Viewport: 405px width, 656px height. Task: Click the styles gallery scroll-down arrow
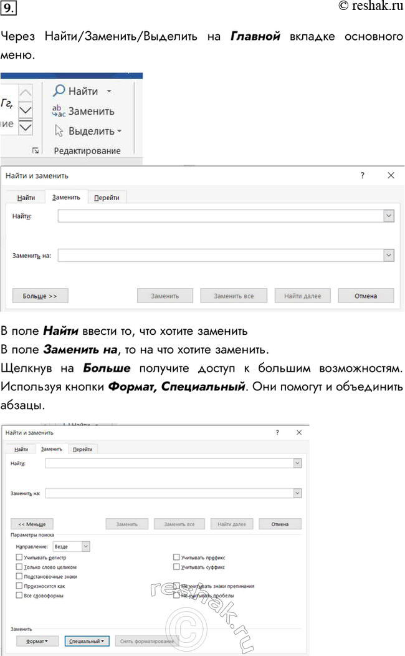[26, 110]
